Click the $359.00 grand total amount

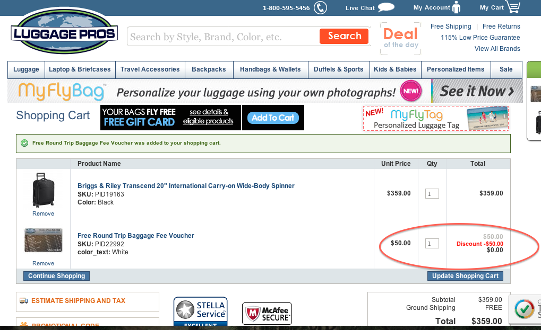486,321
